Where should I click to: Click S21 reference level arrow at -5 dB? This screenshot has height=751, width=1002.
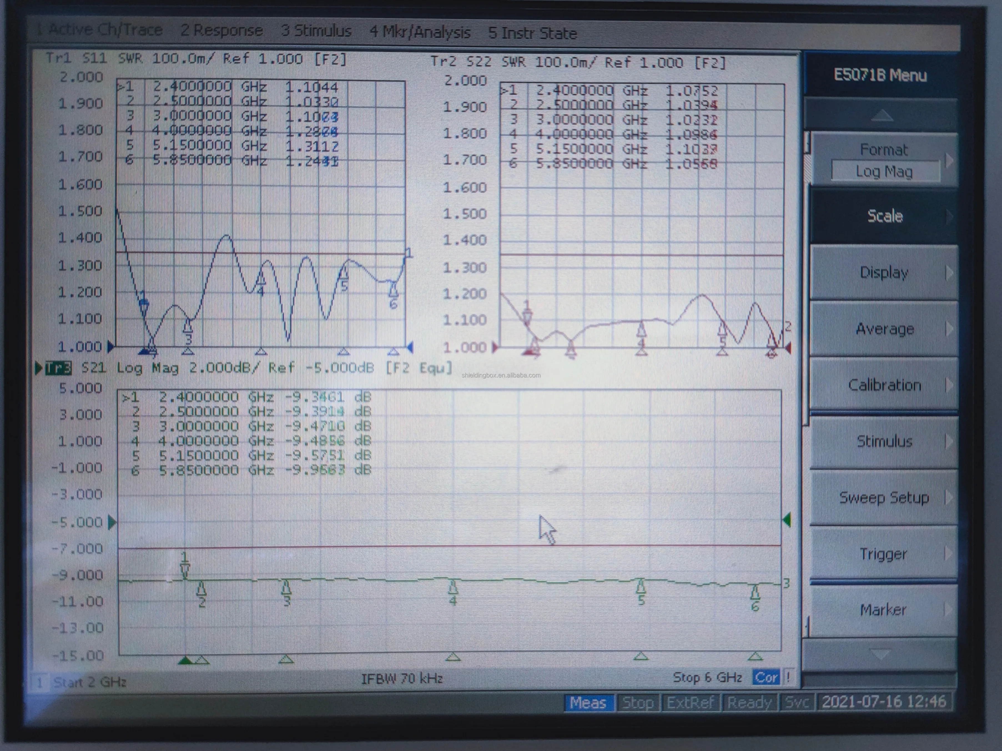112,522
